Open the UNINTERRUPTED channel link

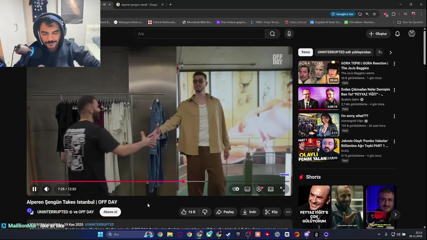coord(53,212)
